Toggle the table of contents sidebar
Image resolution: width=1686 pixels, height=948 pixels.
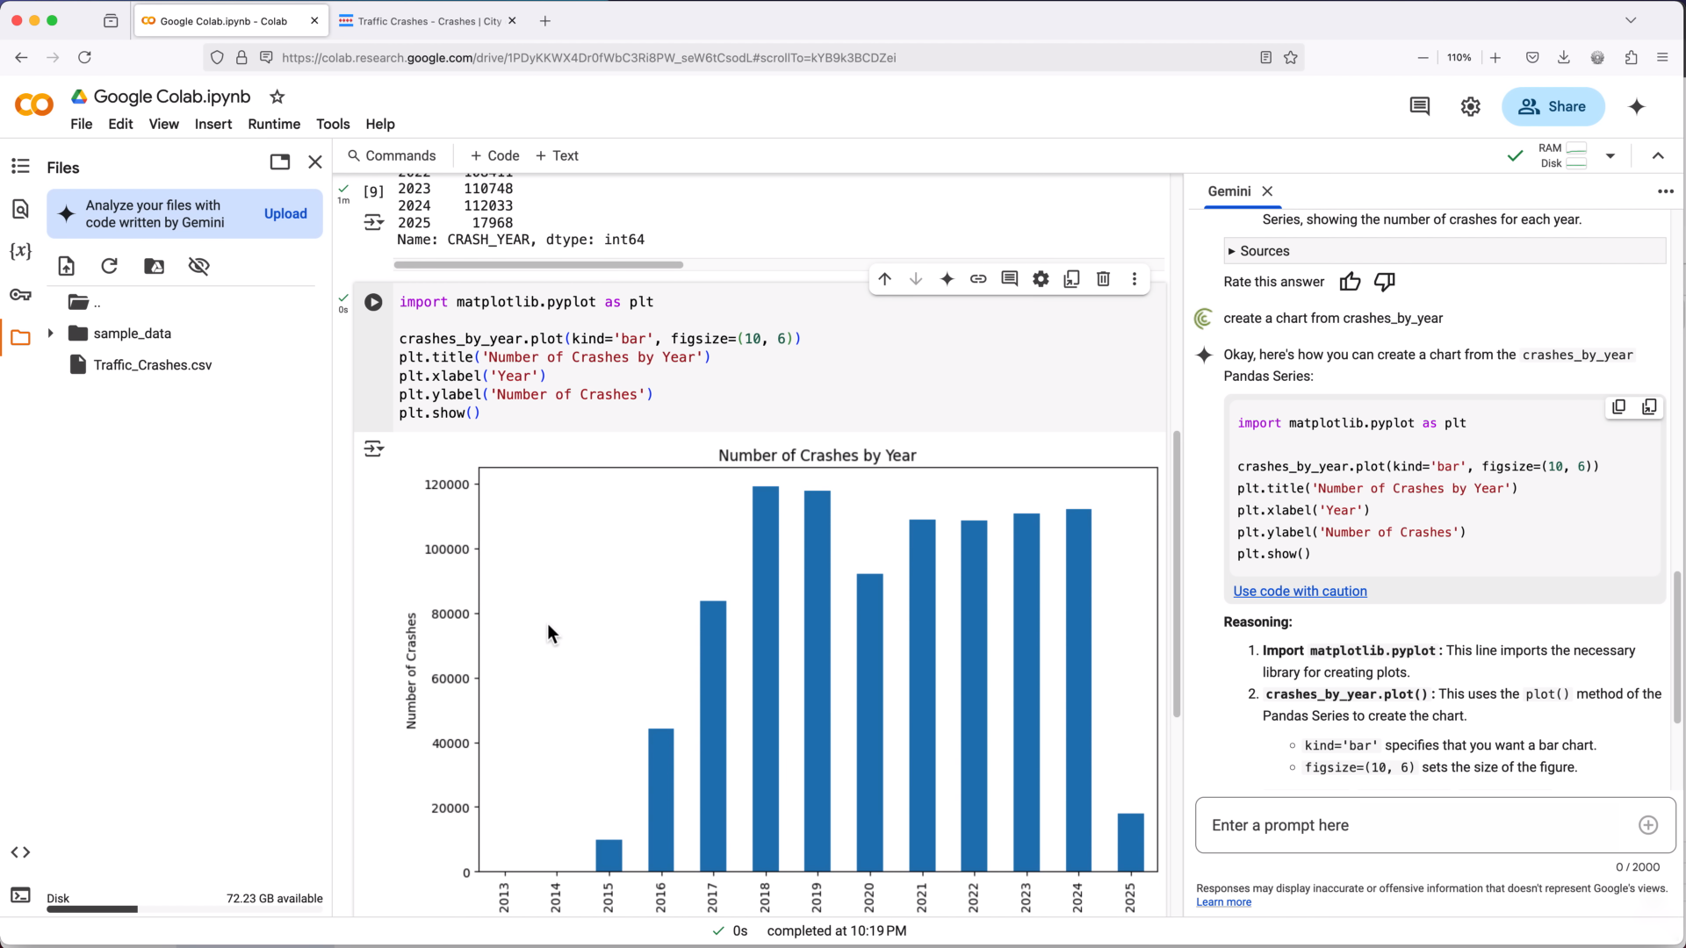(x=20, y=166)
